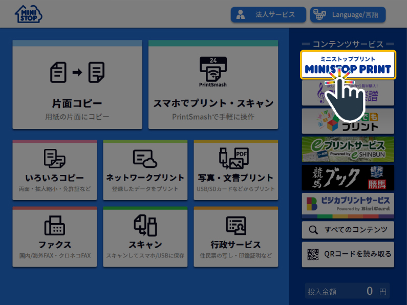Click the person icon in 法人サービス
This screenshot has width=407, height=305.
[241, 14]
